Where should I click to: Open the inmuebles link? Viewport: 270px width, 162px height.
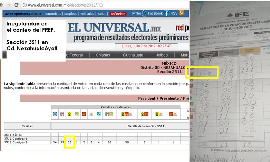(53, 14)
